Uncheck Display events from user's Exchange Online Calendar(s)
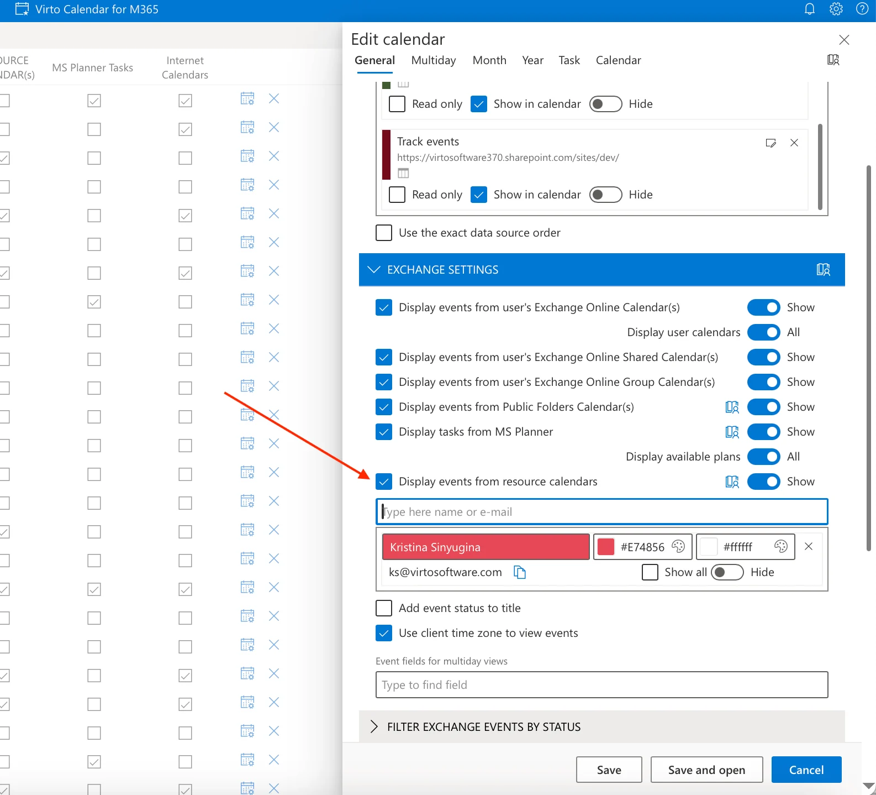Viewport: 876px width, 795px height. click(x=384, y=307)
